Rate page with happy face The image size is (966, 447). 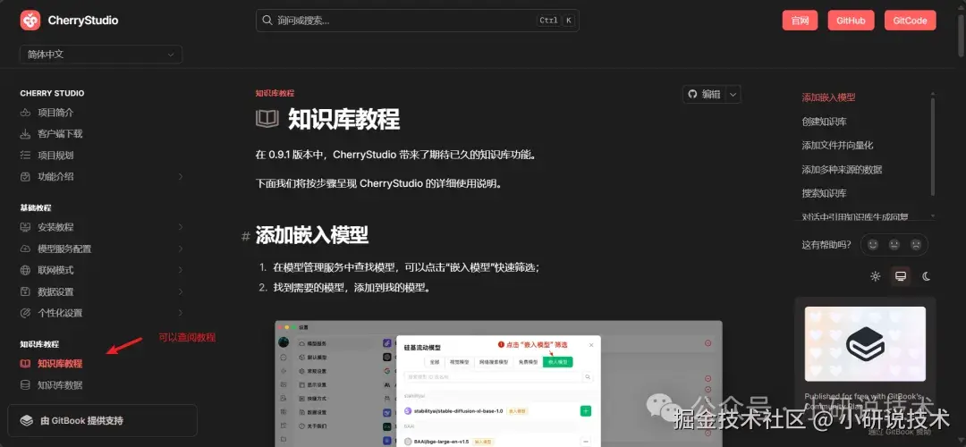872,244
